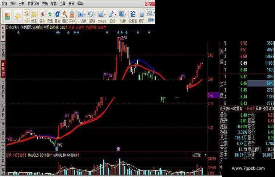Screen dimensions: 275x177
Task: Open the 资讯 news document icon
Action: point(142,17)
